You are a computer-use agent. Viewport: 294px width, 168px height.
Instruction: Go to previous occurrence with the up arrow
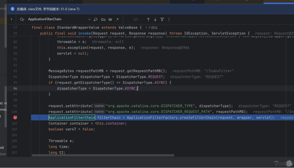click(x=148, y=19)
